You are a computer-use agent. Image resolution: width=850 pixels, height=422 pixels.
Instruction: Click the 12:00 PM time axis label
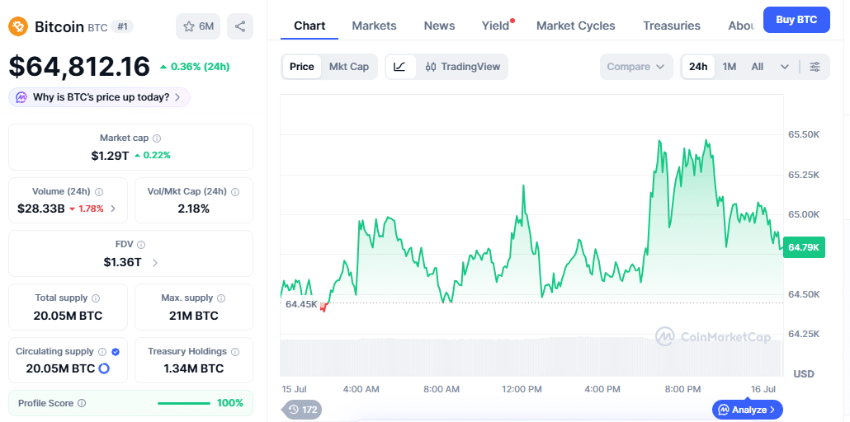[x=520, y=390]
